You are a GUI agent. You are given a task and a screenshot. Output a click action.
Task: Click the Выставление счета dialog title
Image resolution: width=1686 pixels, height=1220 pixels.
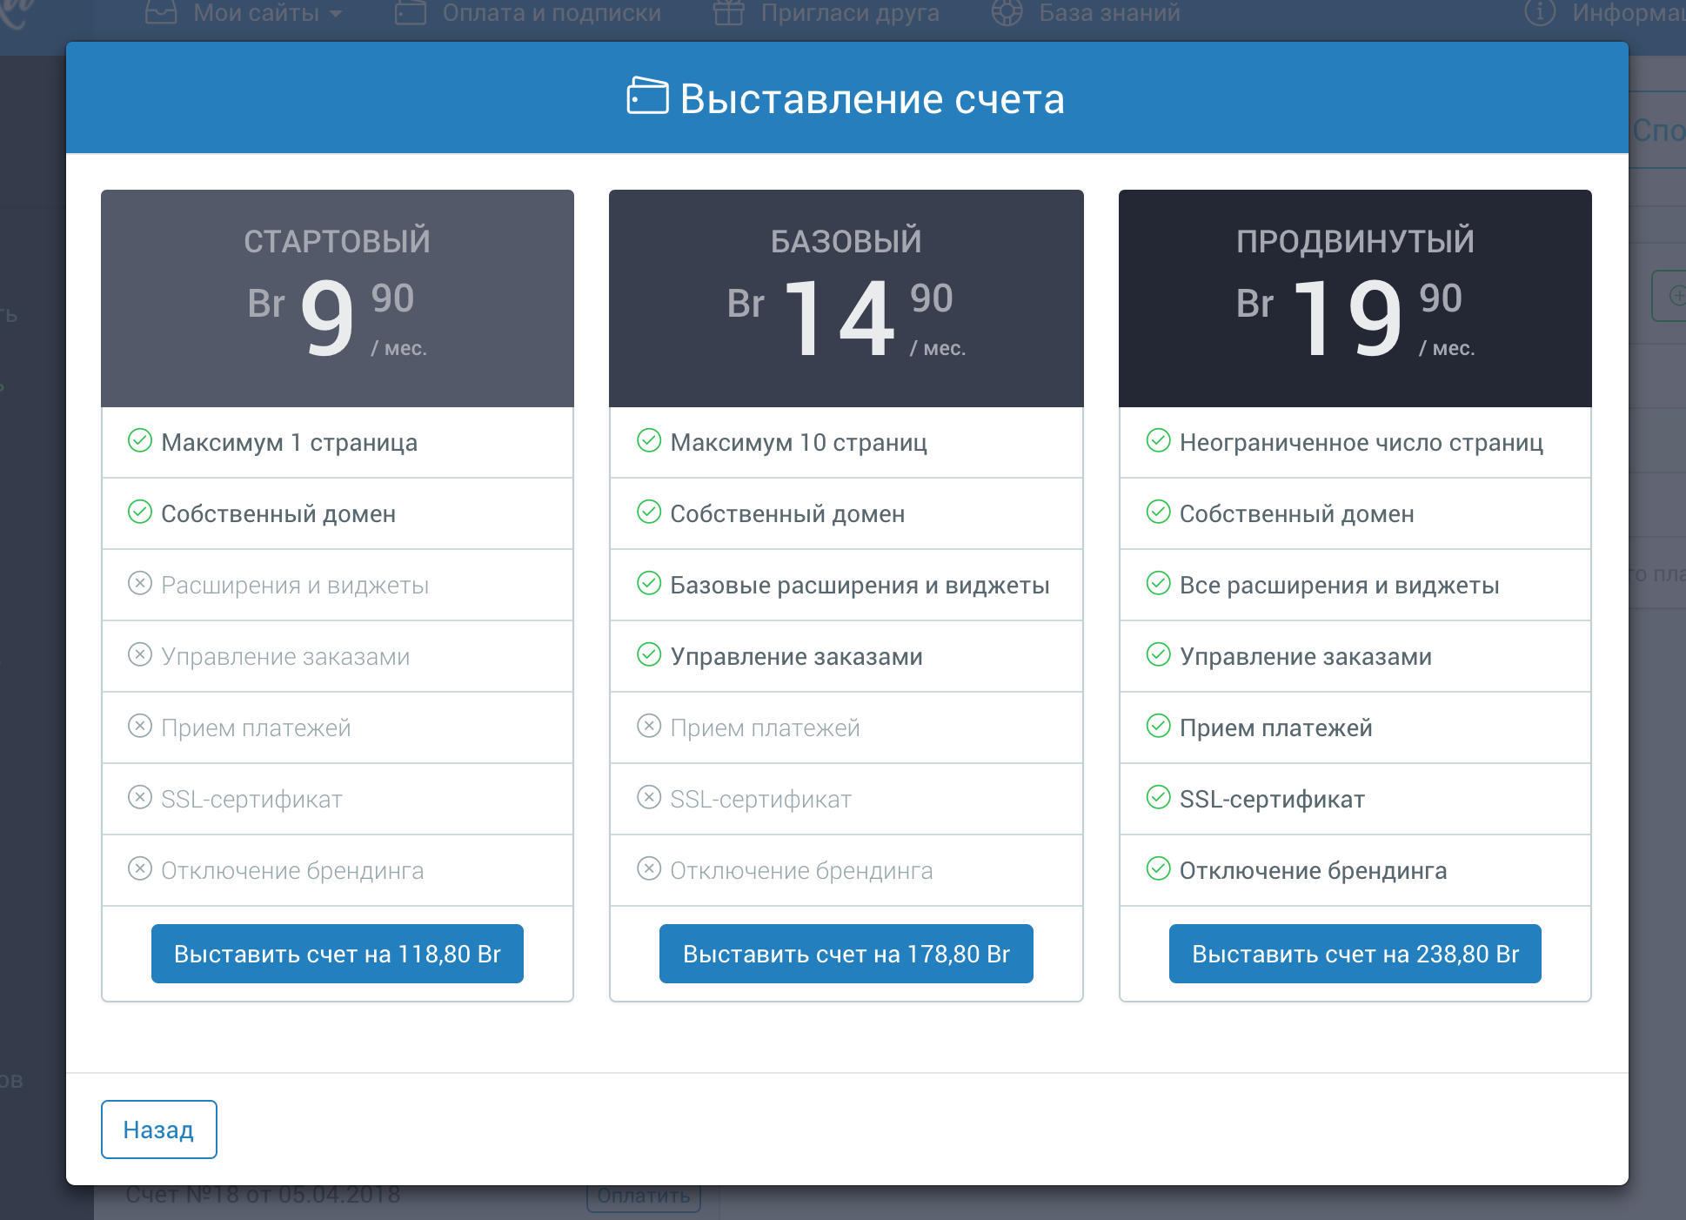coord(873,98)
